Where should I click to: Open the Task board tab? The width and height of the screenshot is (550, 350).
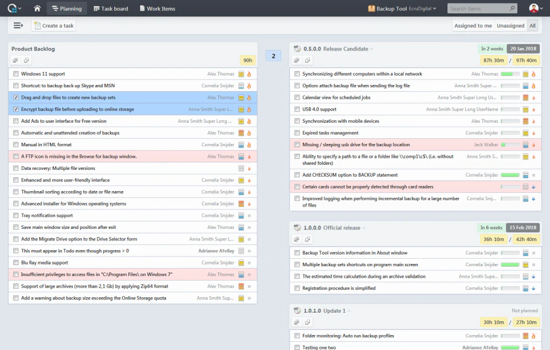tap(111, 9)
